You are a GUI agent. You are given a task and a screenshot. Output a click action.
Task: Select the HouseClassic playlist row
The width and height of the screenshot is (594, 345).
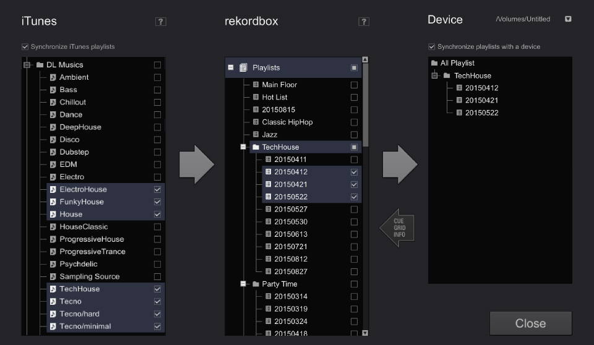106,227
